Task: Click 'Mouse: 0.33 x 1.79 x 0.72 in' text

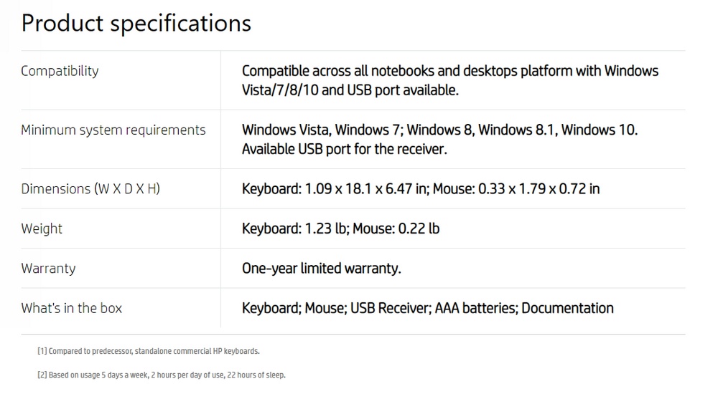Action: pyautogui.click(x=516, y=189)
